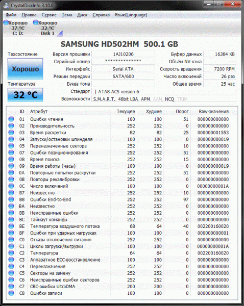Click status orb for BC Таймаут команды
The height and width of the screenshot is (306, 244).
click(11, 219)
